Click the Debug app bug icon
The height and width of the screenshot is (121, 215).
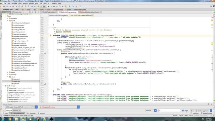tap(54, 6)
